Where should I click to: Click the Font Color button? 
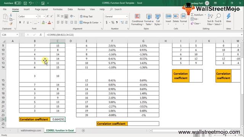point(49,22)
